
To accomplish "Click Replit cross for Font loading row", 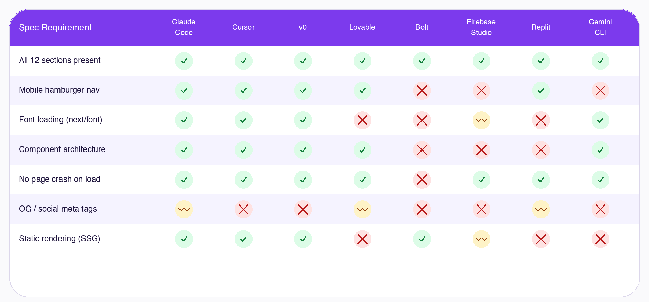I will [541, 120].
